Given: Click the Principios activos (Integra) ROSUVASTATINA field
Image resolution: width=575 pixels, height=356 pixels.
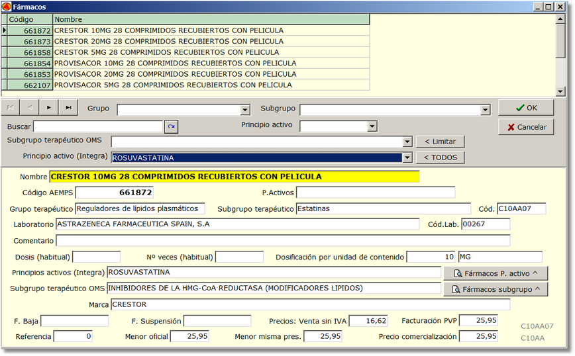Looking at the screenshot, I should coord(274,272).
